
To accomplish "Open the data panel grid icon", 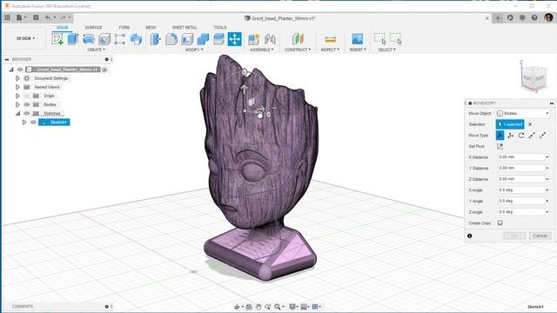I will (x=7, y=17).
